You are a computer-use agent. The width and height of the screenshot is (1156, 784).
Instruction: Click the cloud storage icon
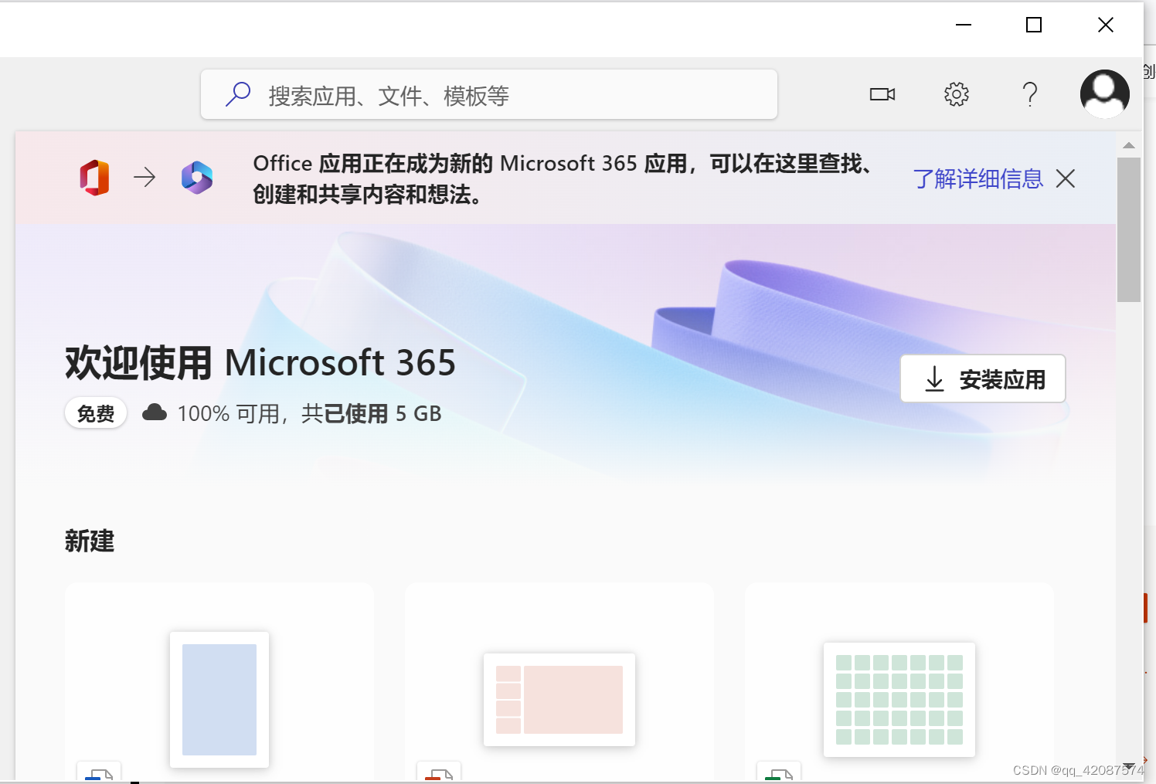click(155, 412)
